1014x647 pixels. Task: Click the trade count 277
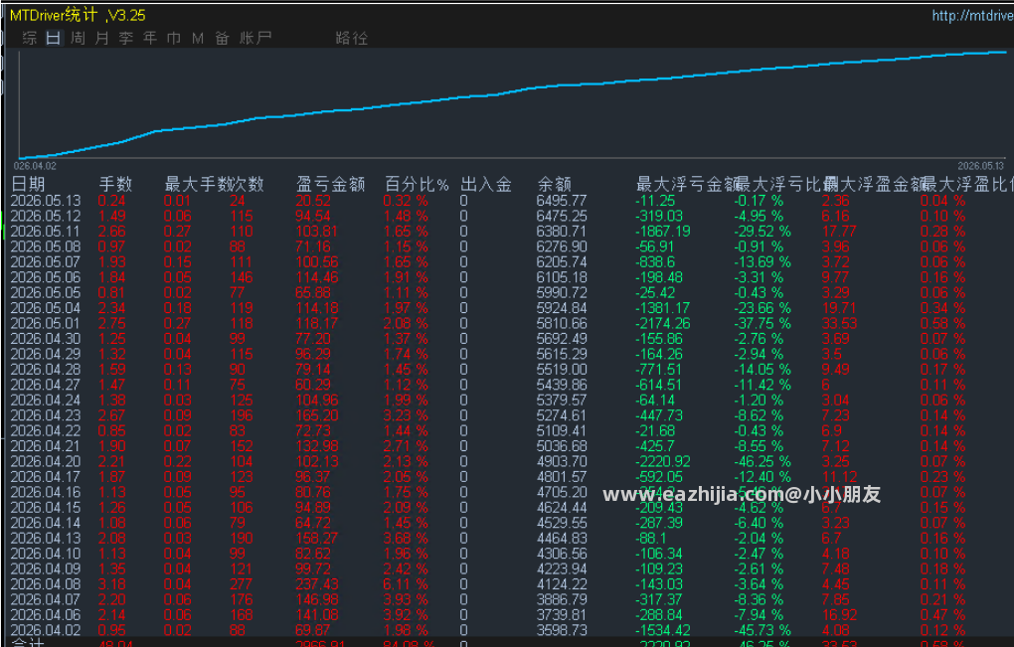click(x=242, y=584)
